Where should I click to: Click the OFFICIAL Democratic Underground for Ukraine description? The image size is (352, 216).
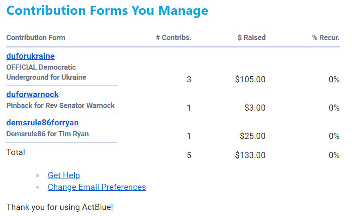pos(46,72)
